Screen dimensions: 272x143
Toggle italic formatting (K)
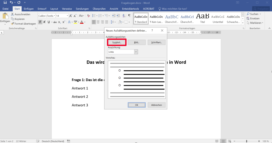point(44,22)
